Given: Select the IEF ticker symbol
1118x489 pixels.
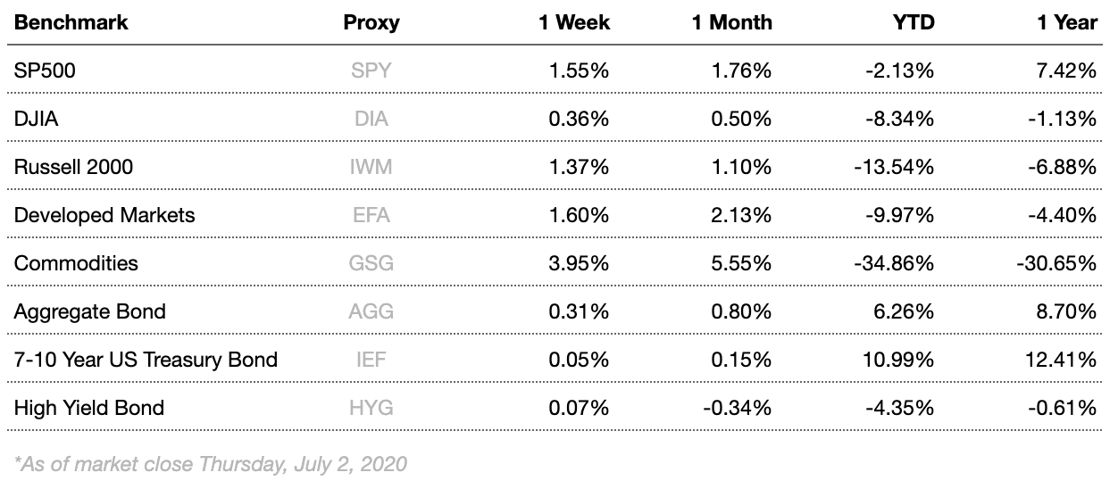Looking at the screenshot, I should (x=371, y=360).
